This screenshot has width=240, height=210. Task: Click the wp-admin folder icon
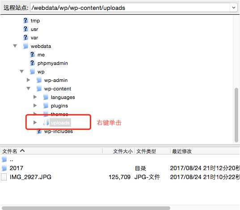(x=39, y=80)
